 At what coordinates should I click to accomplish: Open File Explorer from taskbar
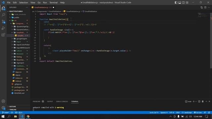coord(16,116)
